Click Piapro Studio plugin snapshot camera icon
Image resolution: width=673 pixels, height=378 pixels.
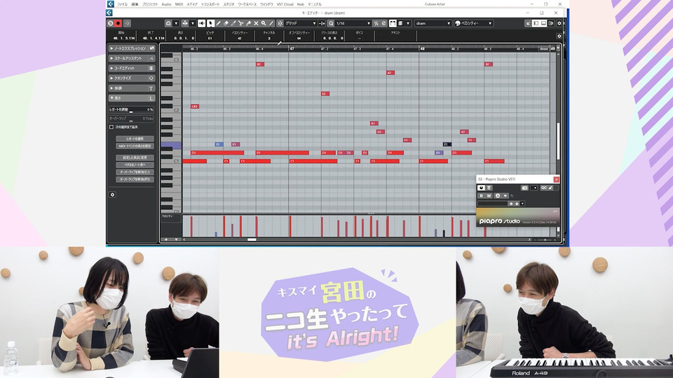[x=524, y=188]
